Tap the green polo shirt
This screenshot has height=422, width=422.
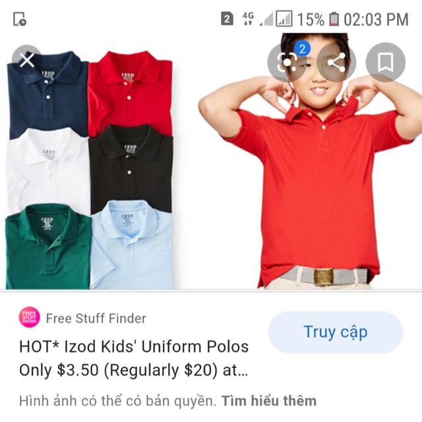[x=48, y=246]
